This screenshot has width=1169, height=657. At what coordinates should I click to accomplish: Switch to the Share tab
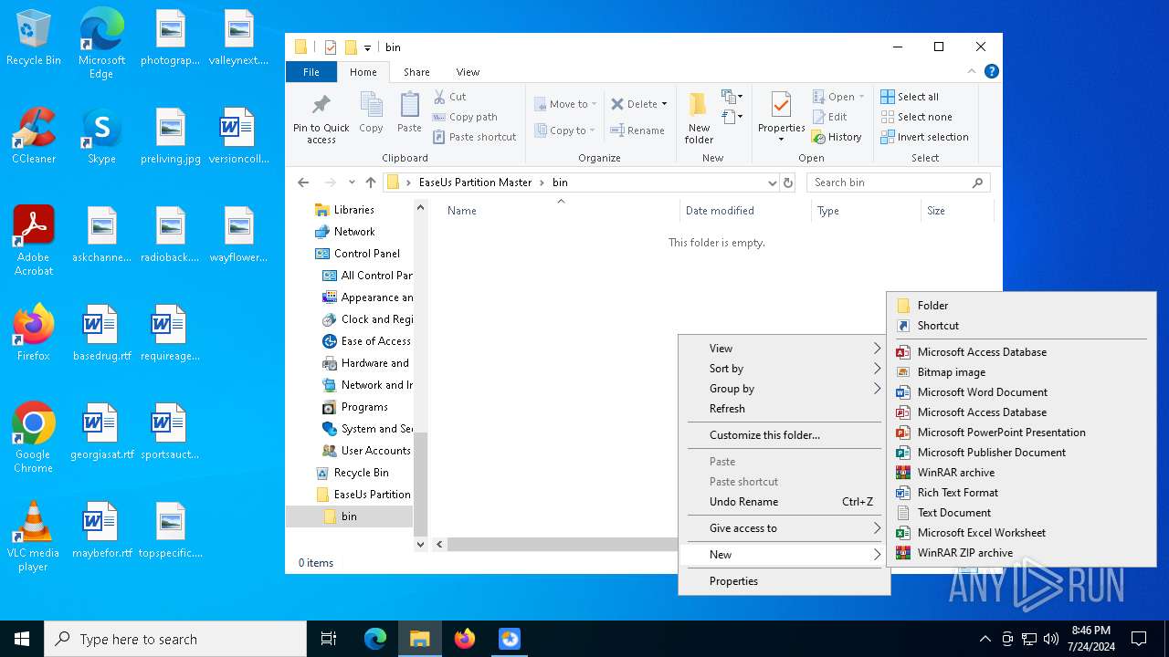[x=416, y=72]
